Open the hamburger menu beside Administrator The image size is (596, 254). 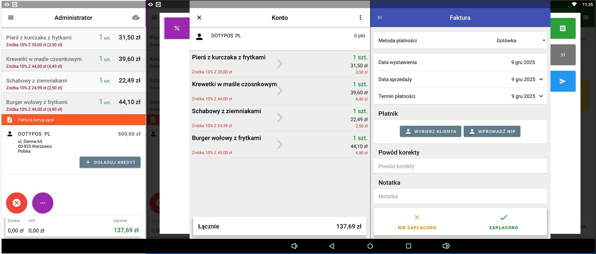pos(11,18)
